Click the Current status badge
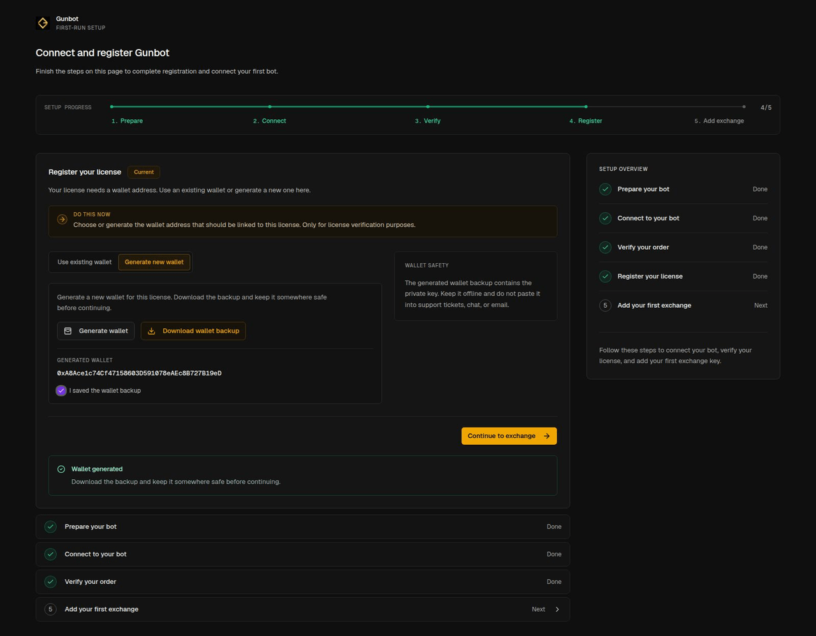 [x=143, y=172]
